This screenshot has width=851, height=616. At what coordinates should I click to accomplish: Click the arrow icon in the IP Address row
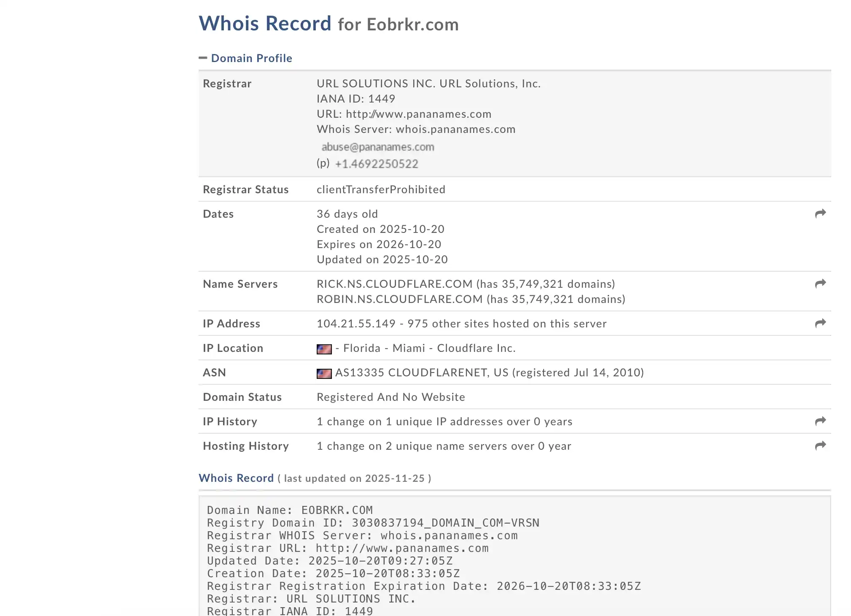point(820,323)
